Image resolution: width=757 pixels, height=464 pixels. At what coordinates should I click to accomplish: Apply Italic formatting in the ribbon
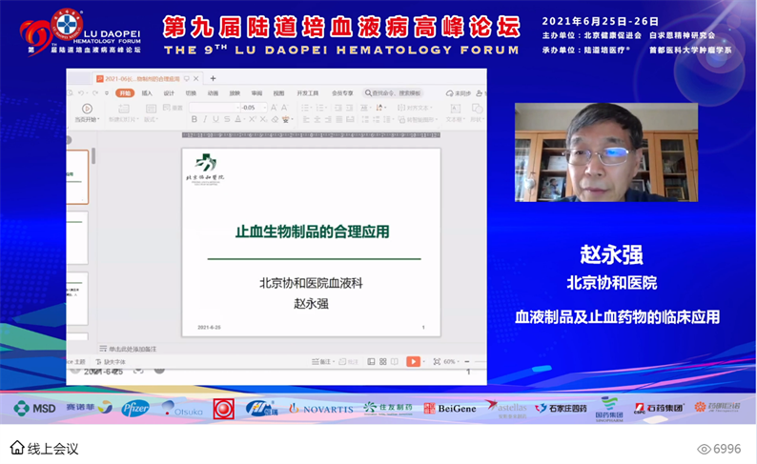(x=205, y=120)
